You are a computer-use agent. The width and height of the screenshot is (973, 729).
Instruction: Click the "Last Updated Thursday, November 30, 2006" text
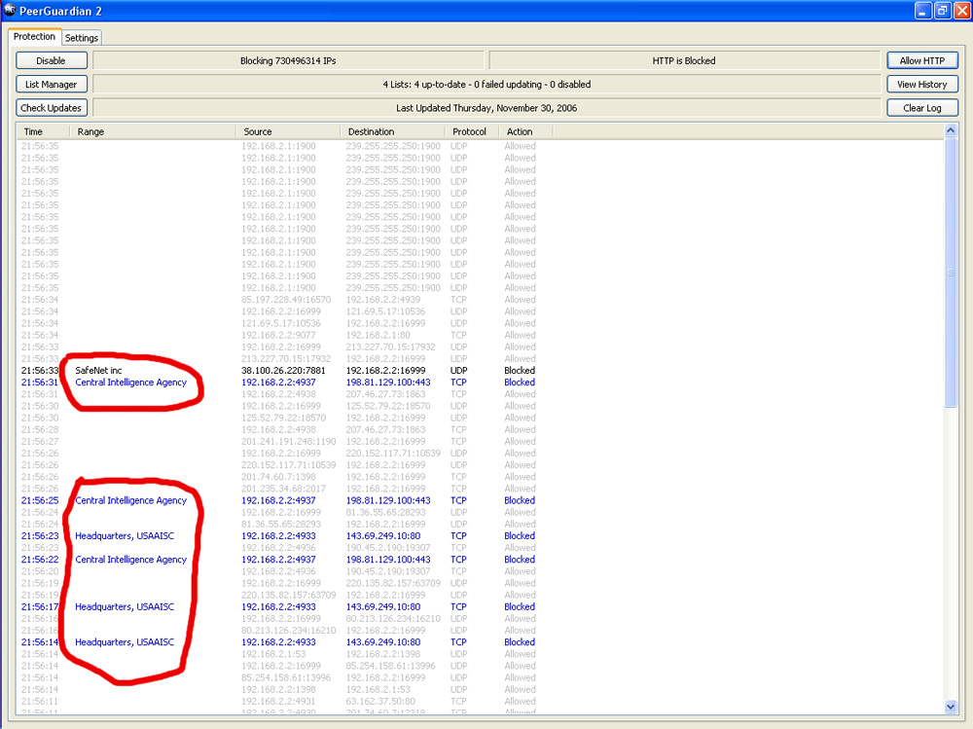coord(486,108)
